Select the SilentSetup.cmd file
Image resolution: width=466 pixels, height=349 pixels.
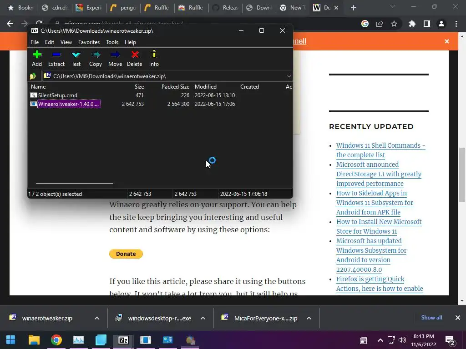coord(58,95)
